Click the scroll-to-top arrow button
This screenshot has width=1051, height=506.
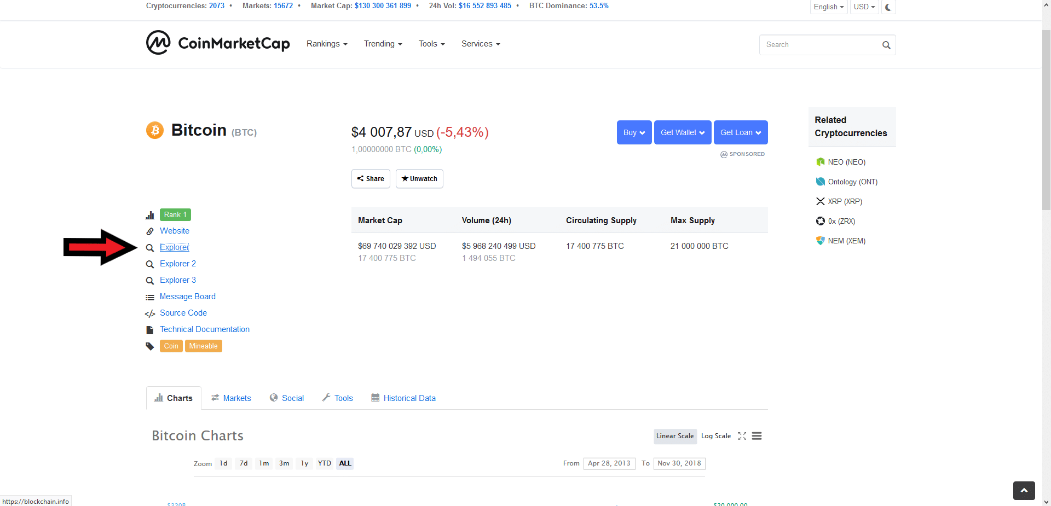1024,491
